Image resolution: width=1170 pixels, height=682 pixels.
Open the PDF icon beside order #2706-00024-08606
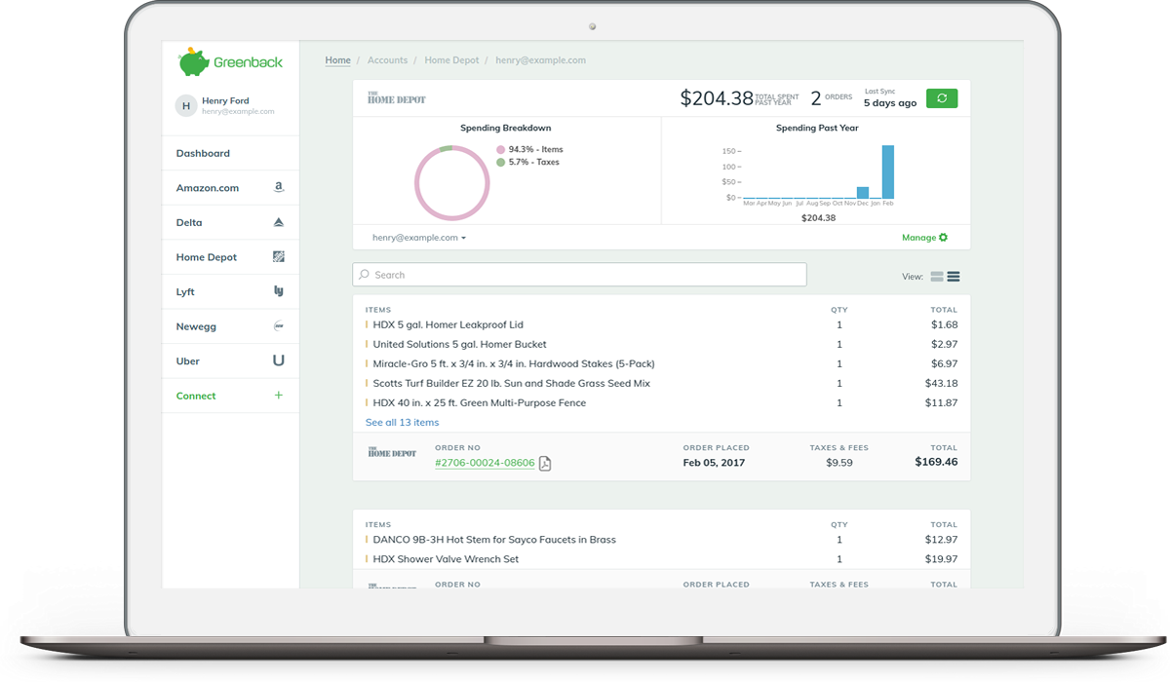[545, 463]
